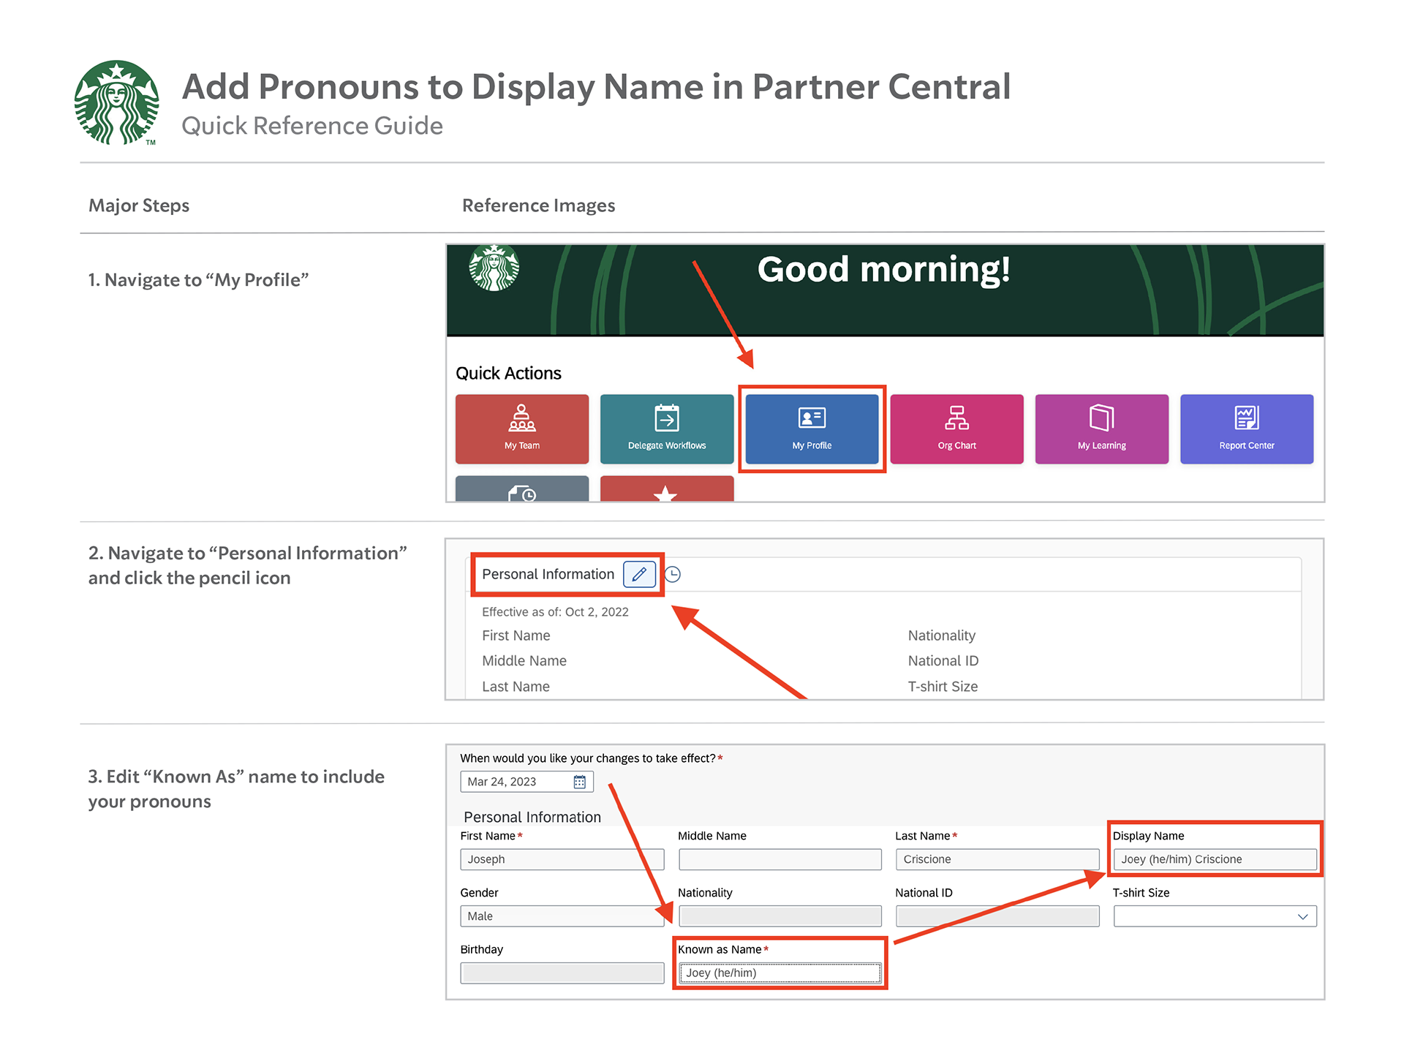Open the history clock icon beside Personal Information
The image size is (1404, 1064).
[x=673, y=575]
